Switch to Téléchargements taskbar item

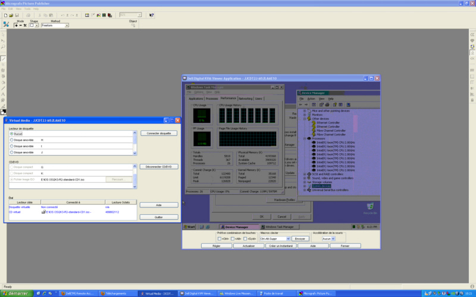(x=117, y=293)
